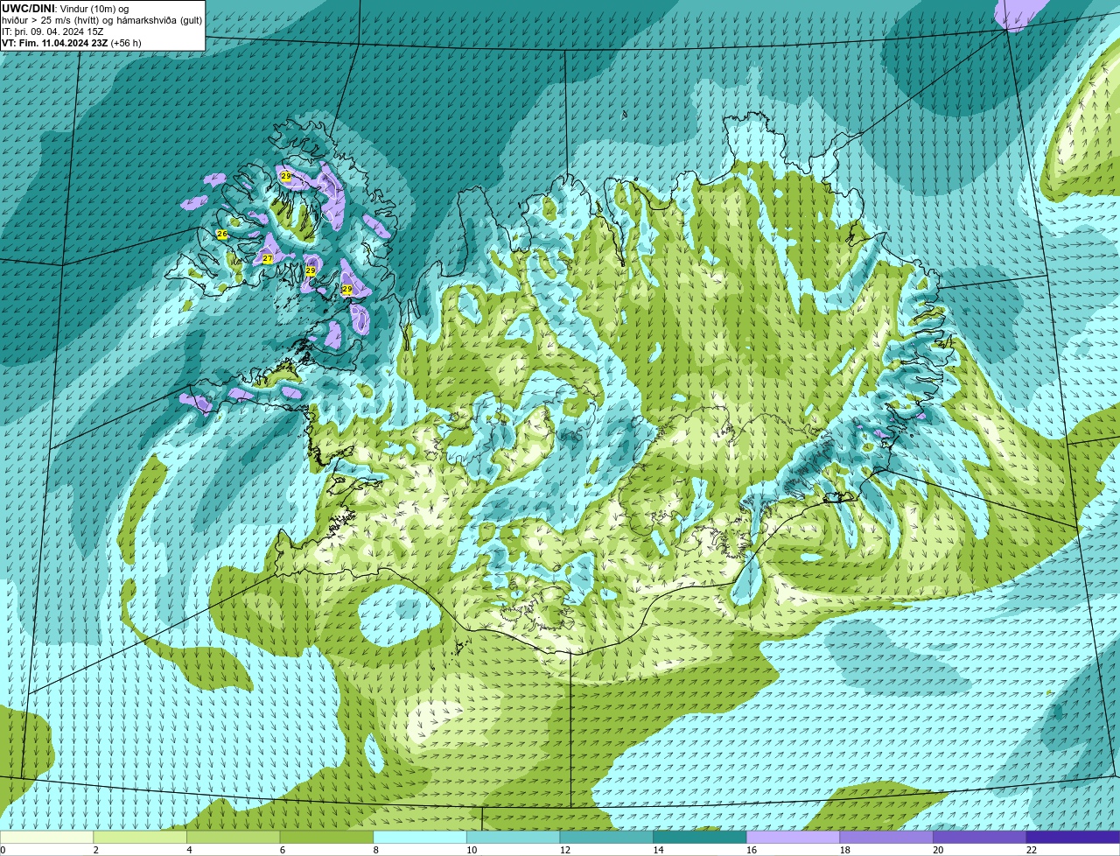
Task: Select the 2–4 m/s legend color box
Action: [x=140, y=837]
